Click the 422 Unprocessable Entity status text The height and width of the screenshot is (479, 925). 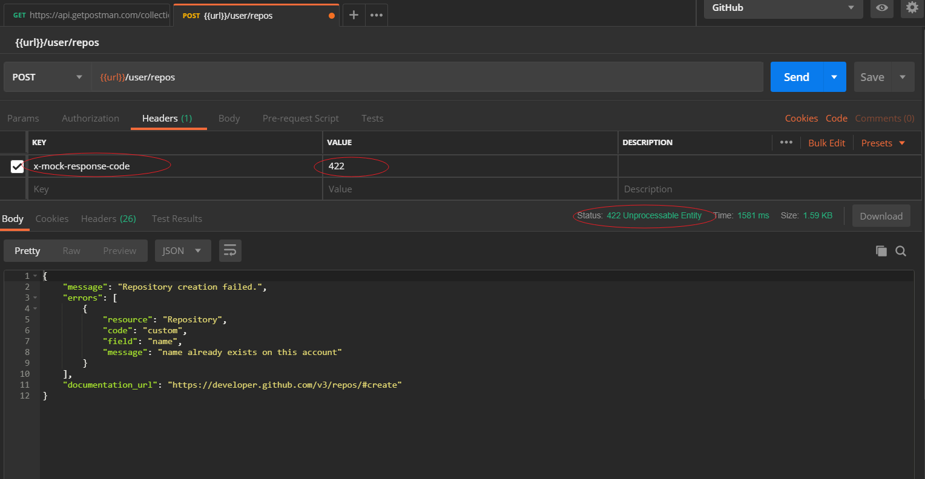[654, 215]
